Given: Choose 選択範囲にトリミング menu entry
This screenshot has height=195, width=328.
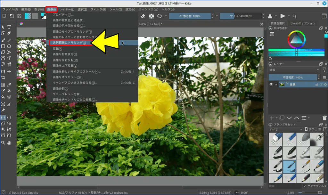Looking at the screenshot, I should (70, 43).
